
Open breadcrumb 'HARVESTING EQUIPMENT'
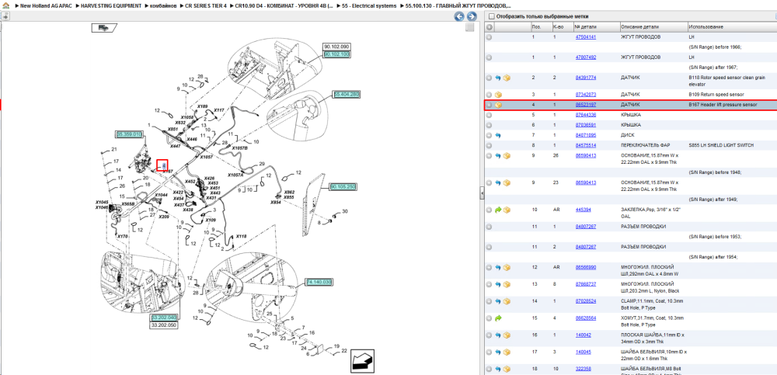pos(111,5)
